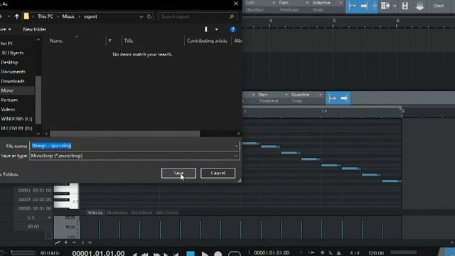
Task: Click the horizontal scrollbar in the file list
Action: tap(125, 134)
